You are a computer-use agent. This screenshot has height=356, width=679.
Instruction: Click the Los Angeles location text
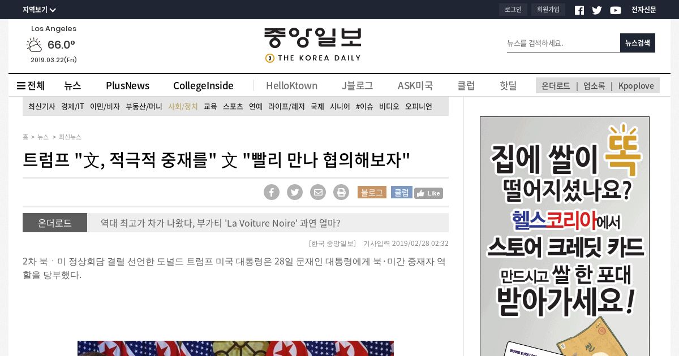[x=54, y=29]
